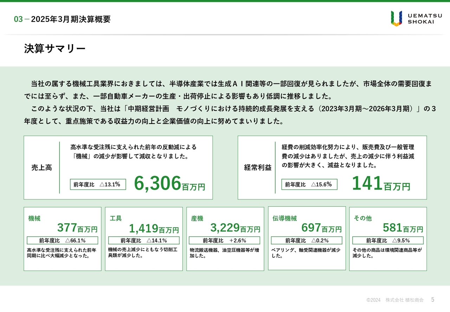
Task: Click the paragraph starting 当社の属する機械工具業界
Action: click(x=228, y=90)
